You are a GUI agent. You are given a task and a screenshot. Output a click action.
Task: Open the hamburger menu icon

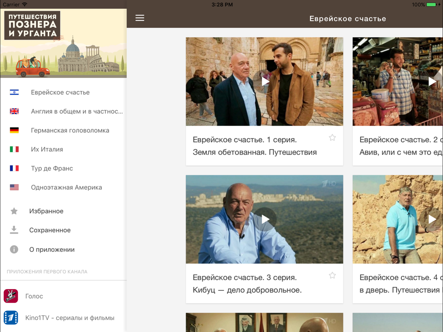140,18
